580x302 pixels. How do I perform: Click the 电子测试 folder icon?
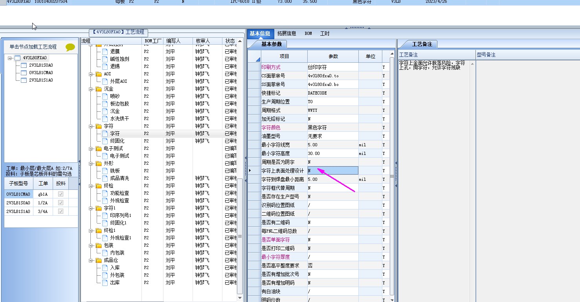coord(99,148)
